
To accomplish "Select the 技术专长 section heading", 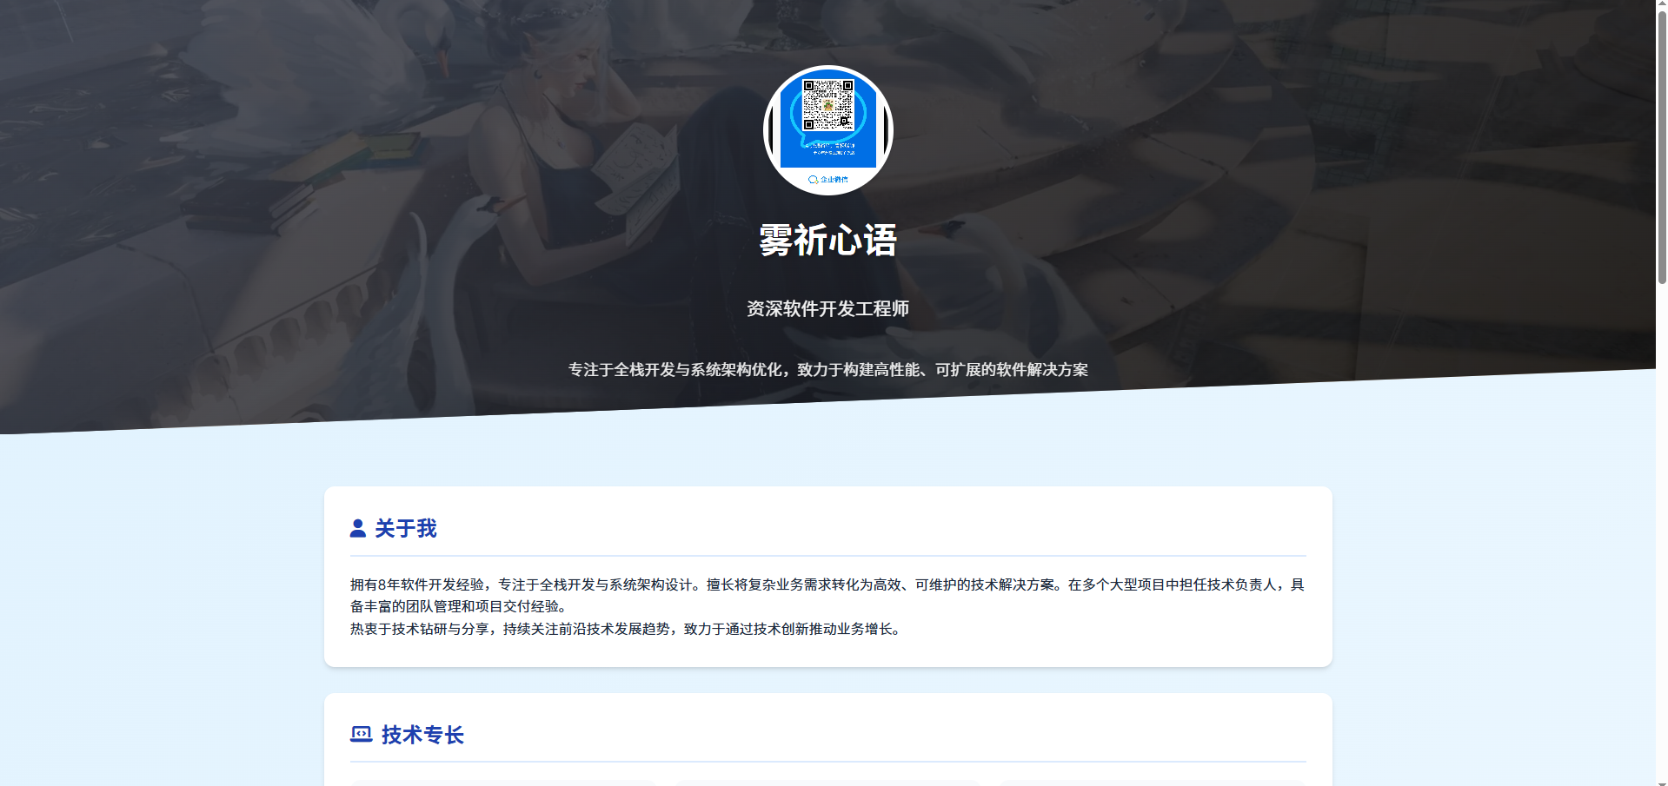I will 422,735.
